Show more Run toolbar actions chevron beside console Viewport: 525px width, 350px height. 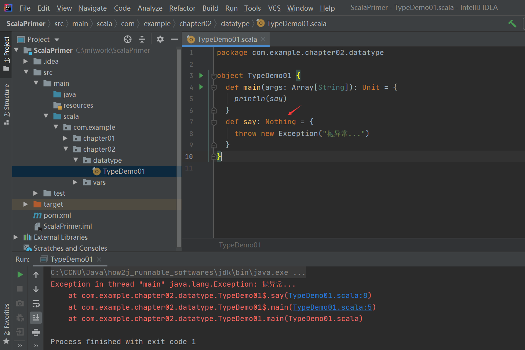pyautogui.click(x=36, y=345)
